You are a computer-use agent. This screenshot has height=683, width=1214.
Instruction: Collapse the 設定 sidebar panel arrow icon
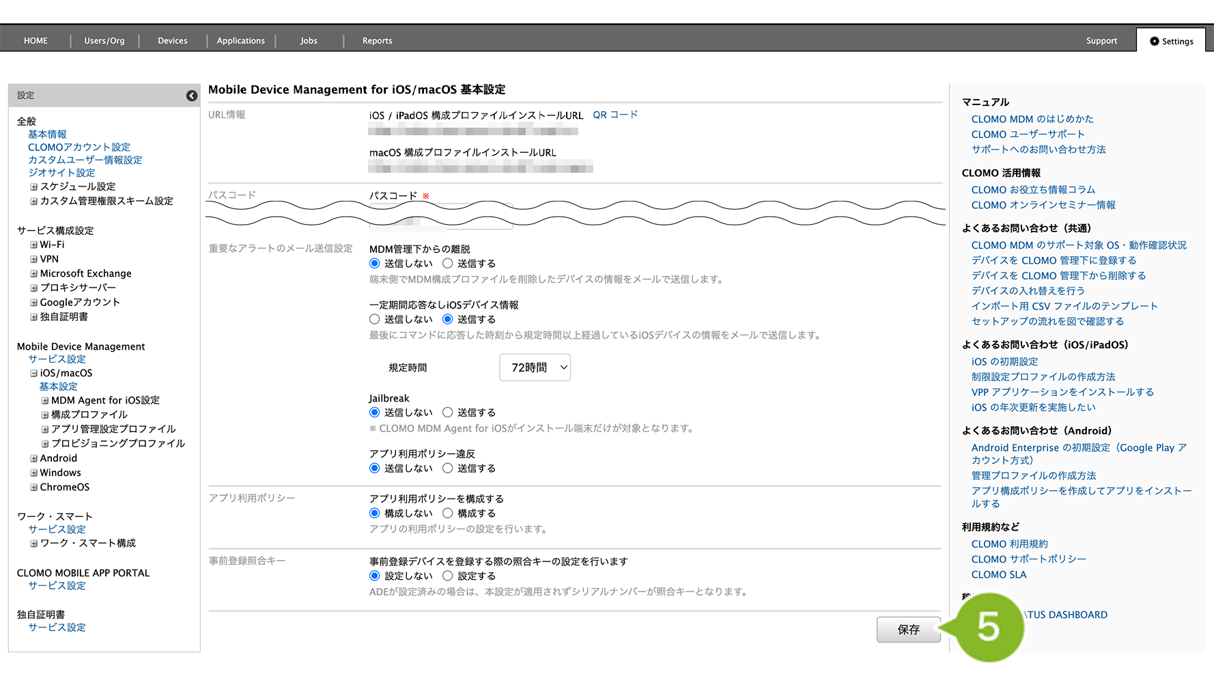click(x=192, y=96)
